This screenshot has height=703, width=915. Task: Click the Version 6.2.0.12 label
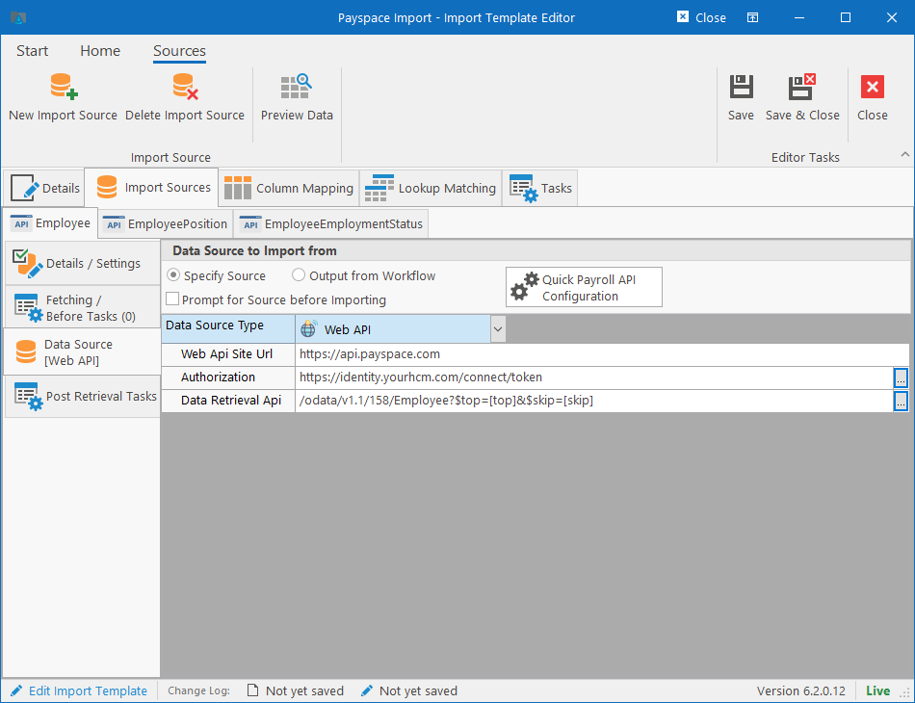click(x=800, y=690)
